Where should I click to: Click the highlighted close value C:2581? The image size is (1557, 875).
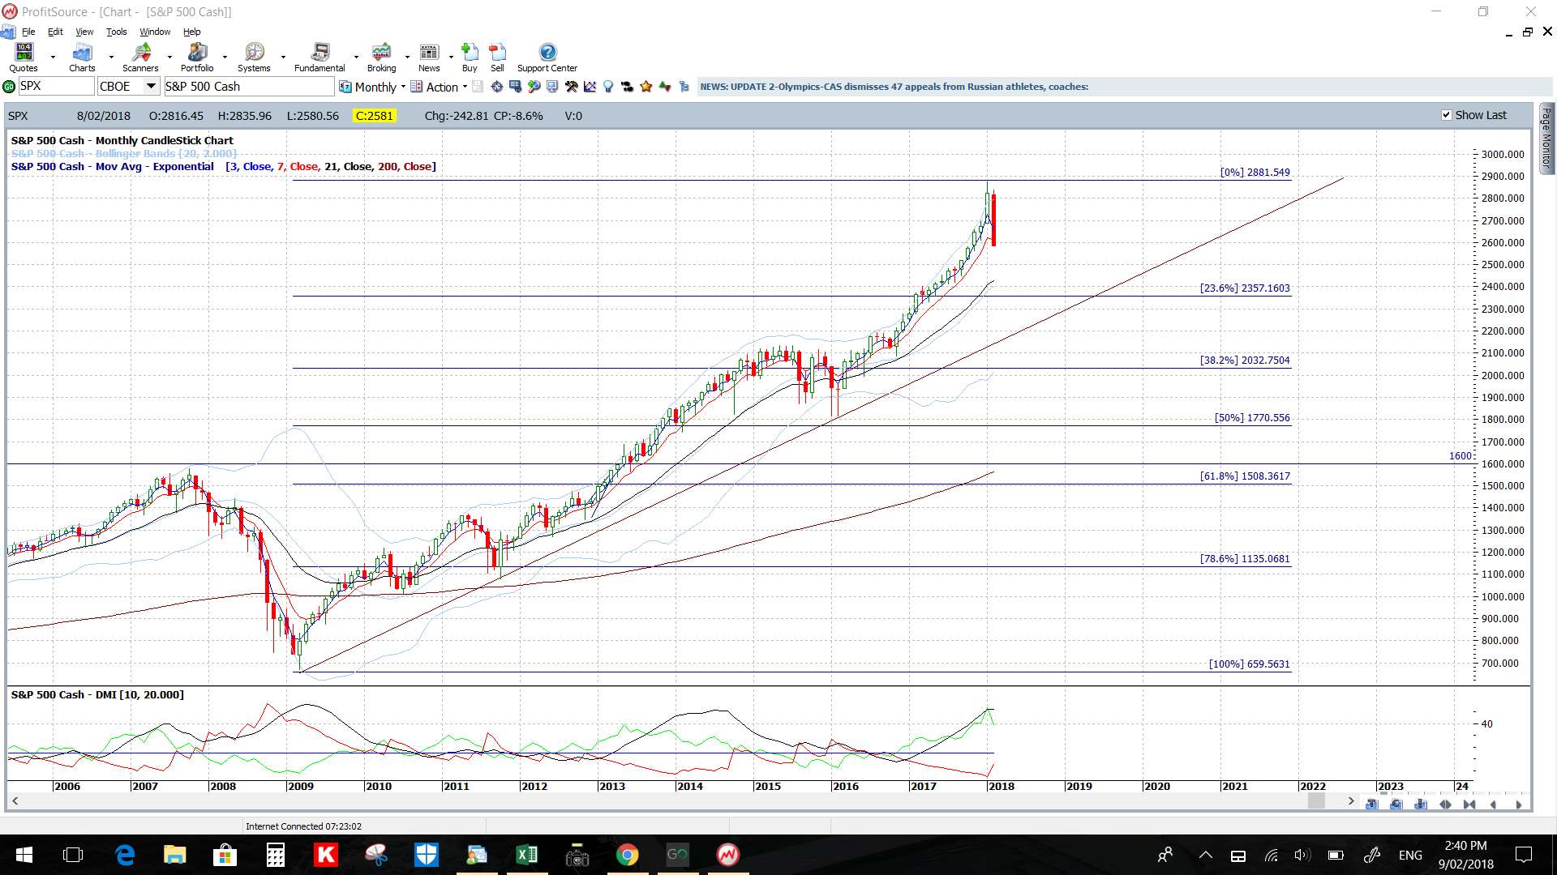375,116
